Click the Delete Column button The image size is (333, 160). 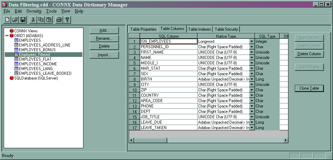[x=309, y=54]
